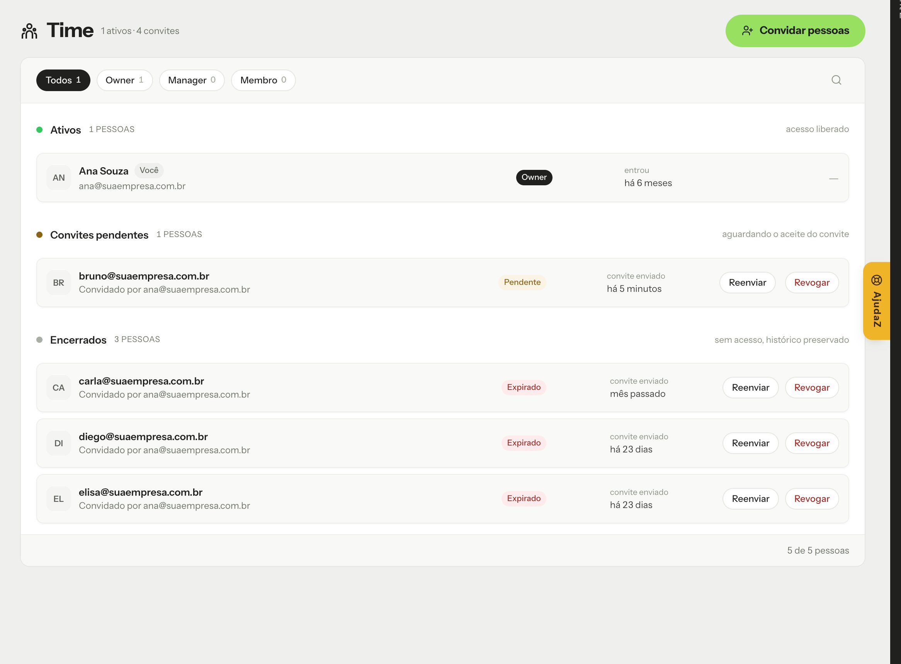Click 'há 6 meses' joined time

click(x=648, y=183)
